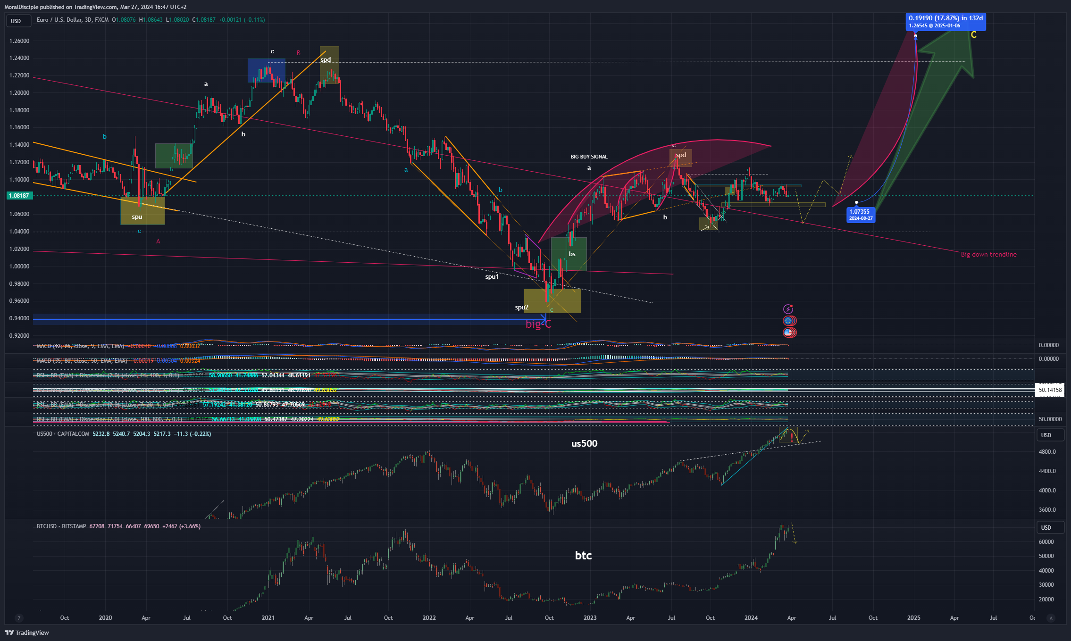Select the MACD (35, 80, close, 50) indicator legend

pyautogui.click(x=82, y=360)
